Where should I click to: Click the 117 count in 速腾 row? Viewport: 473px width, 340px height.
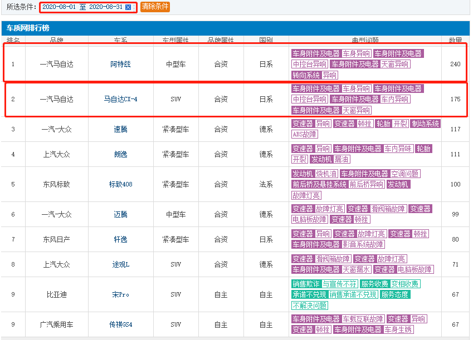[455, 129]
